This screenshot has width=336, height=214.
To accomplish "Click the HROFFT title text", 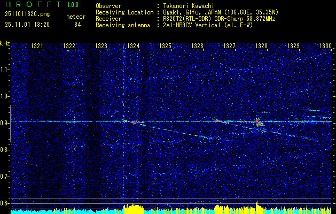I will (33, 4).
